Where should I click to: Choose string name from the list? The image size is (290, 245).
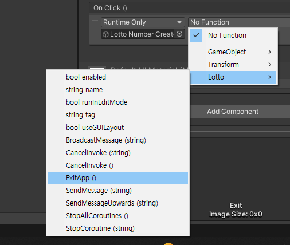tap(117, 90)
